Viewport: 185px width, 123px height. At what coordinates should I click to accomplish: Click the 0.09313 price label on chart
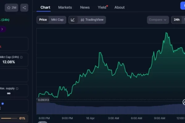[43, 100]
